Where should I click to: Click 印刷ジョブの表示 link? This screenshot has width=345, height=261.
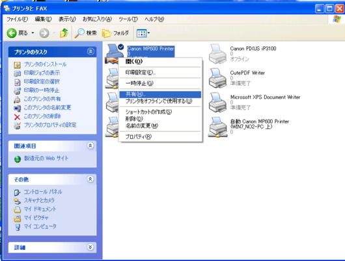click(x=42, y=73)
